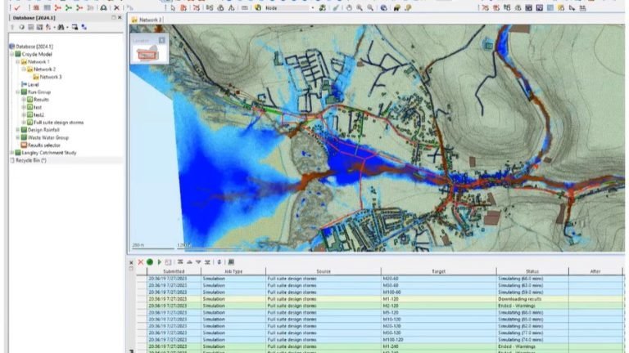Select the Recycle Bin item
The image size is (629, 353).
click(31, 160)
